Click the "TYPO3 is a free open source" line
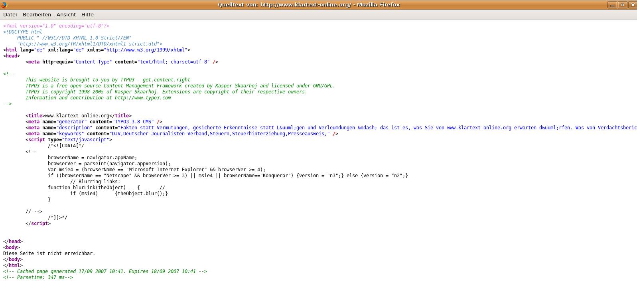This screenshot has width=637, height=289. tap(180, 86)
